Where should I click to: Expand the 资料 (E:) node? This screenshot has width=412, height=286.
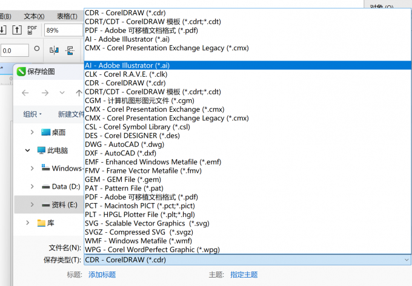pyautogui.click(x=32, y=204)
